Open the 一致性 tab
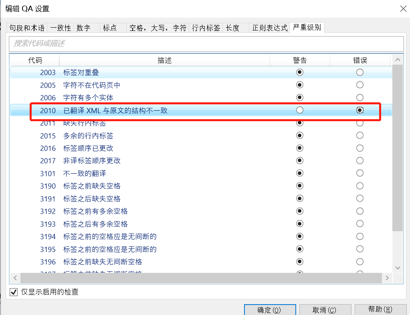 (x=61, y=28)
